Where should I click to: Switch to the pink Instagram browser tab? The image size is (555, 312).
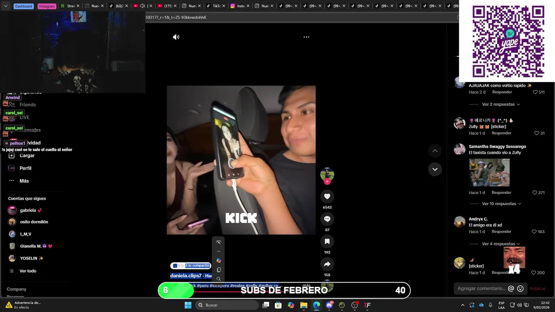coord(46,6)
